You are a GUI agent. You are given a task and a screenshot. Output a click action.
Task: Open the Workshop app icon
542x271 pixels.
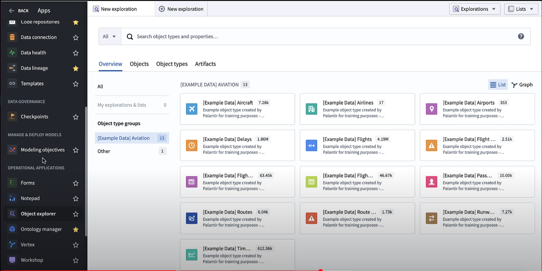click(12, 260)
